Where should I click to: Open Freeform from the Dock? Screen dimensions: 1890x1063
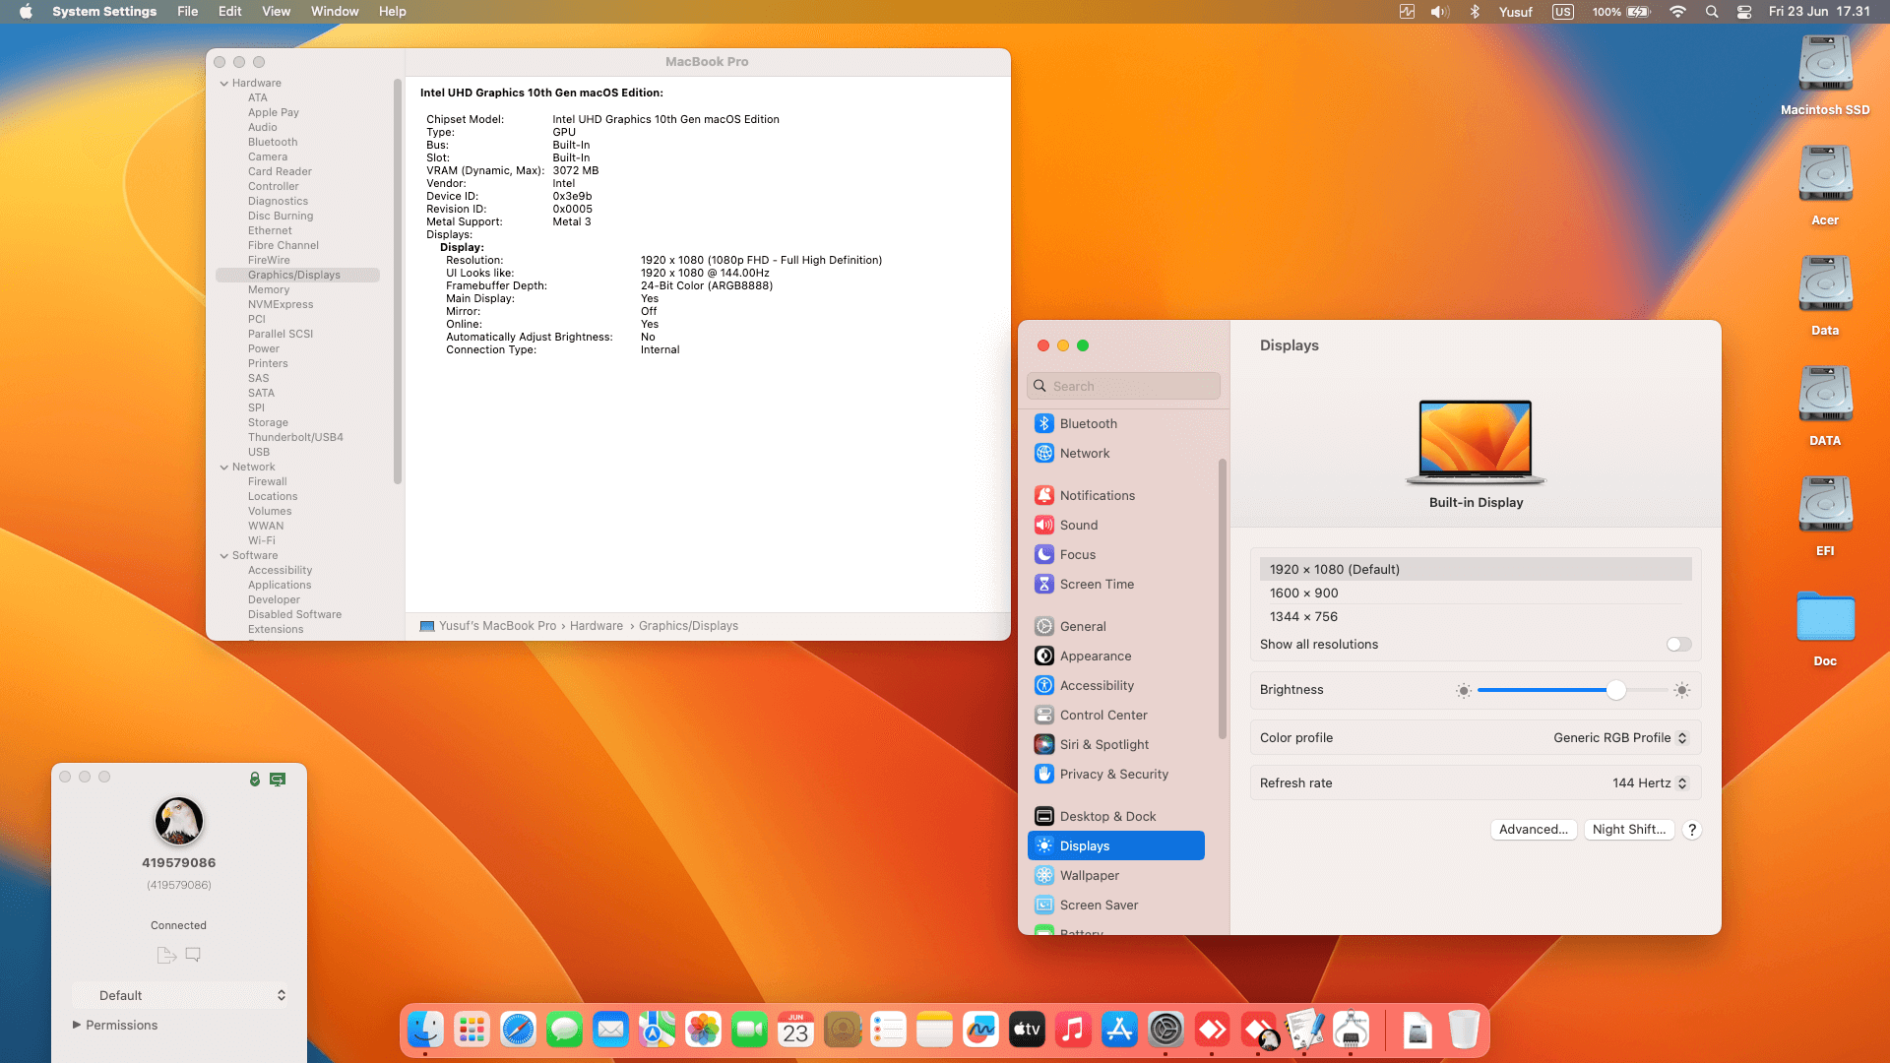click(x=980, y=1030)
